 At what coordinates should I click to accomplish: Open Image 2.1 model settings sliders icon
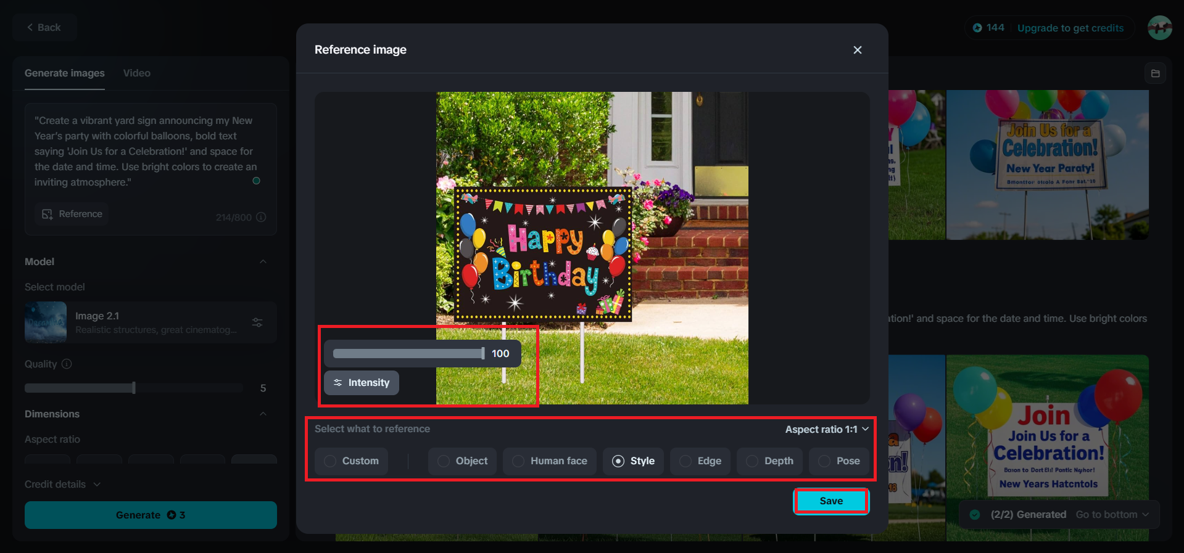pyautogui.click(x=258, y=322)
